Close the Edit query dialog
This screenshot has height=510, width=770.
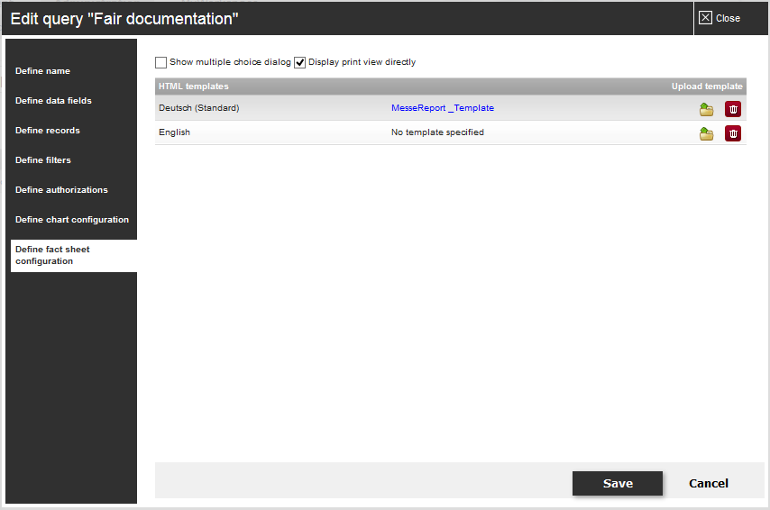(x=720, y=18)
